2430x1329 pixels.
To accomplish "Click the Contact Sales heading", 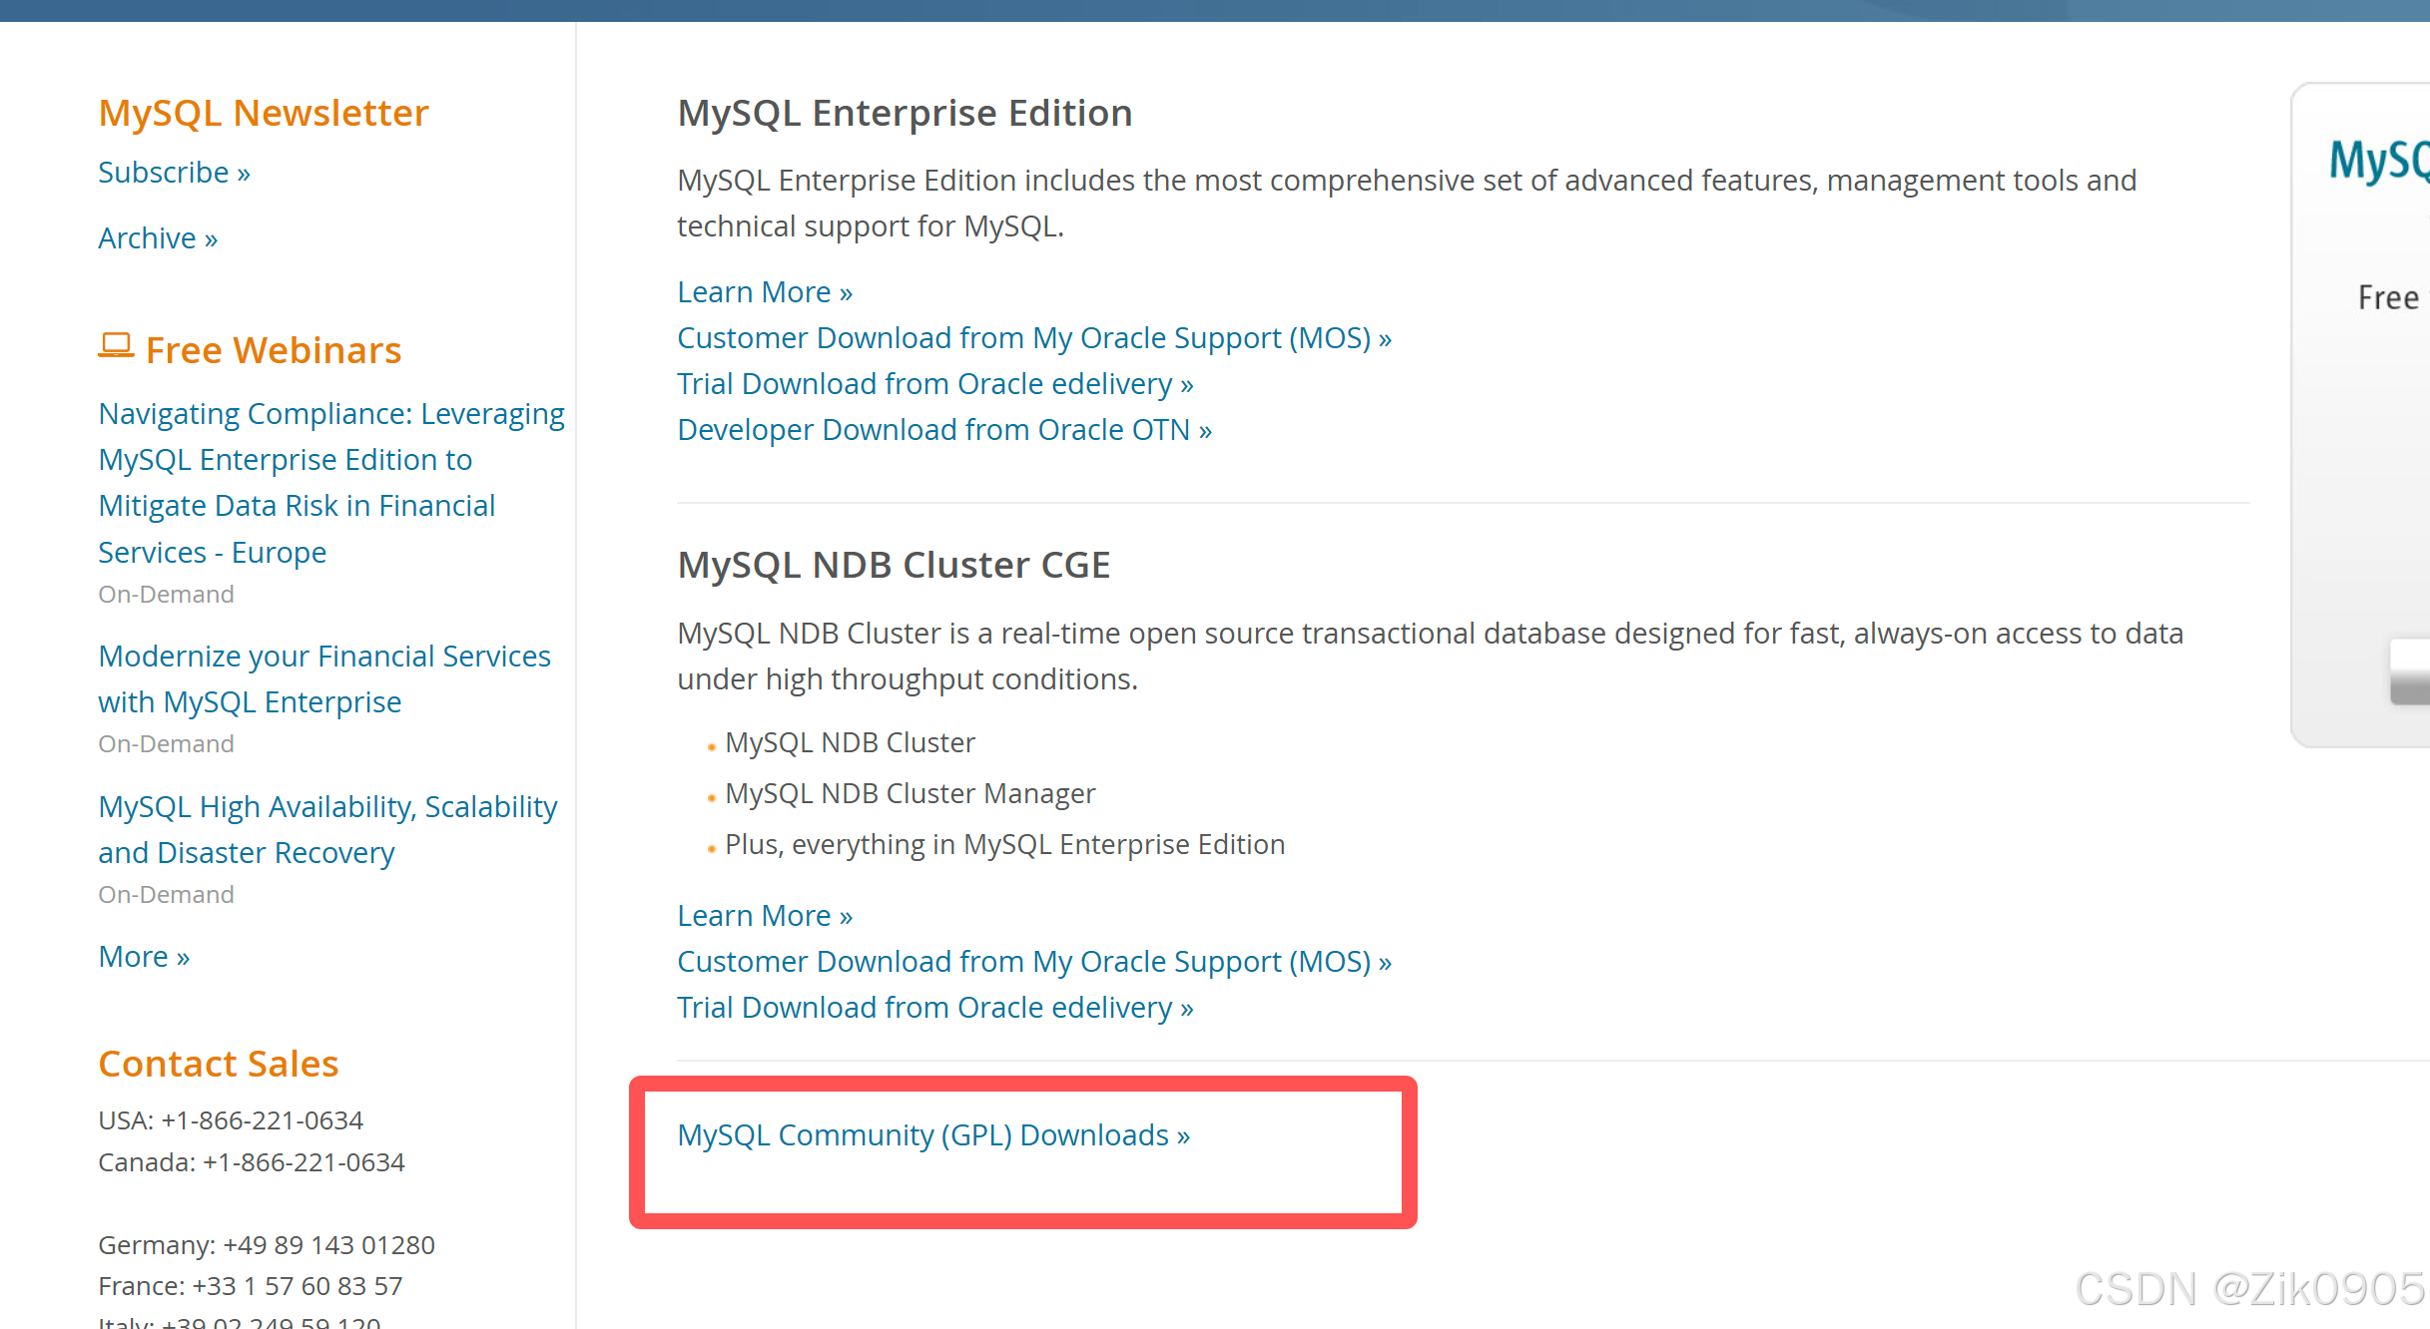I will pyautogui.click(x=218, y=1064).
